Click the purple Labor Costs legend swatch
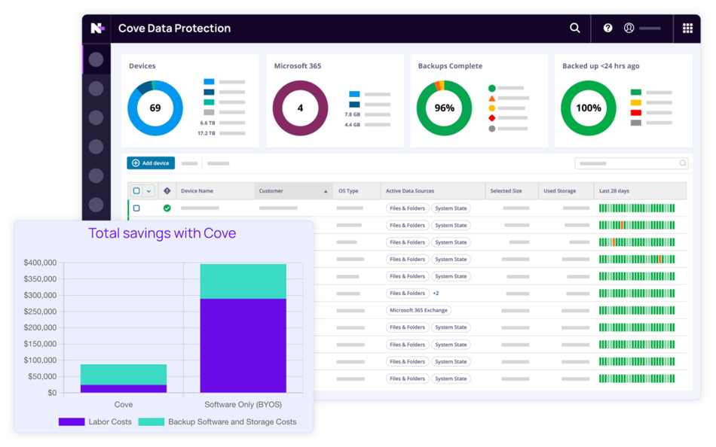 72,422
